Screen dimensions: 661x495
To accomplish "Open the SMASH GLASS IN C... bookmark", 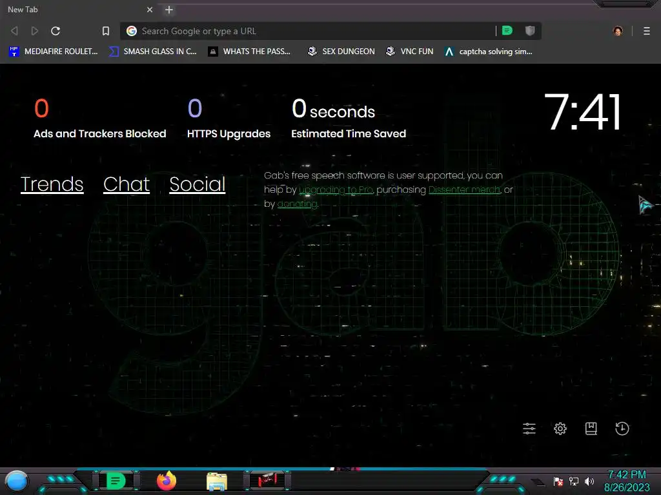I will pyautogui.click(x=152, y=52).
